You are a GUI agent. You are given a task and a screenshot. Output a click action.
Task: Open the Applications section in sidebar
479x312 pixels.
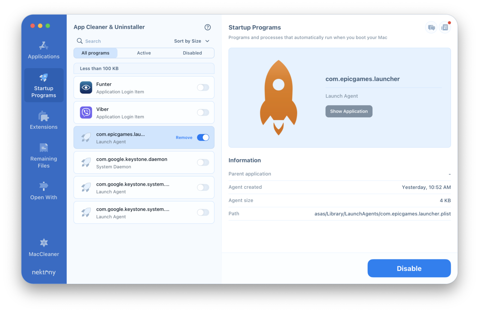pos(44,50)
